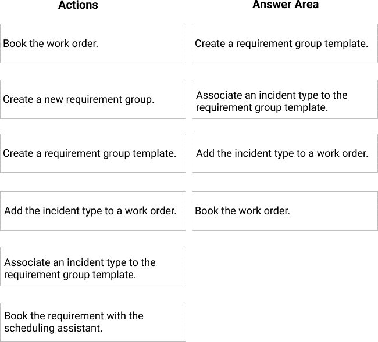
Task: Click blank area right of 'Book the requirement' action
Action: (285, 322)
